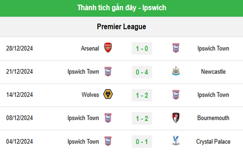Click the Premier League section header
The image size is (243, 152).
[x=122, y=27]
